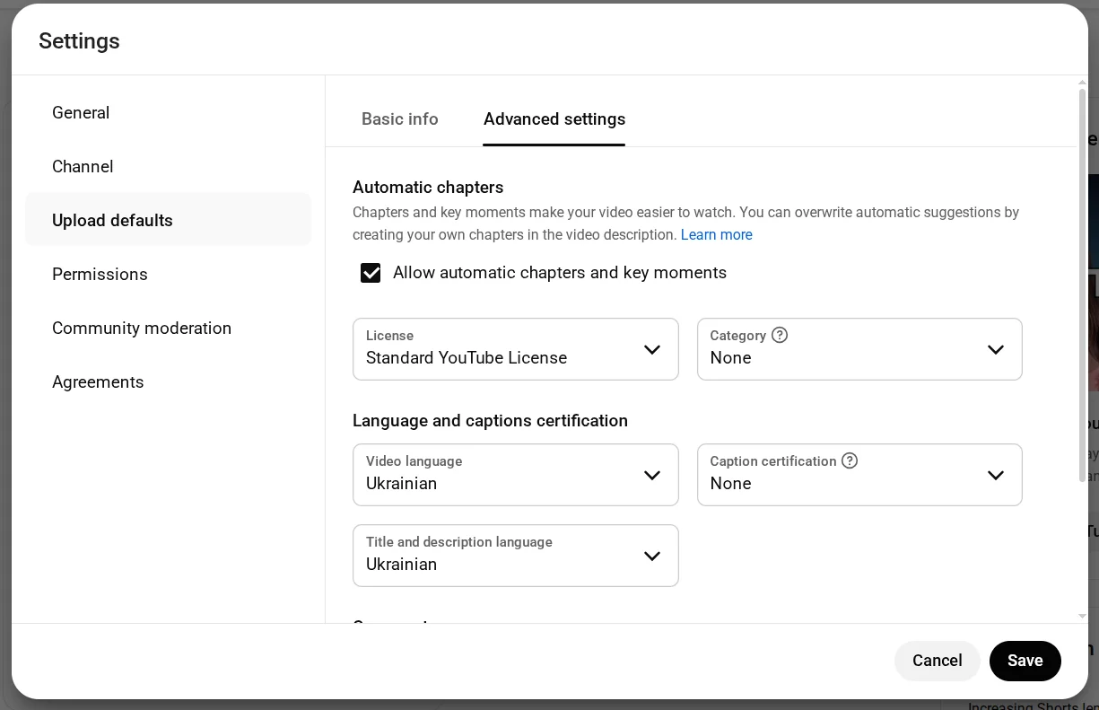Switch to the Basic info tab
1099x710 pixels.
point(399,119)
